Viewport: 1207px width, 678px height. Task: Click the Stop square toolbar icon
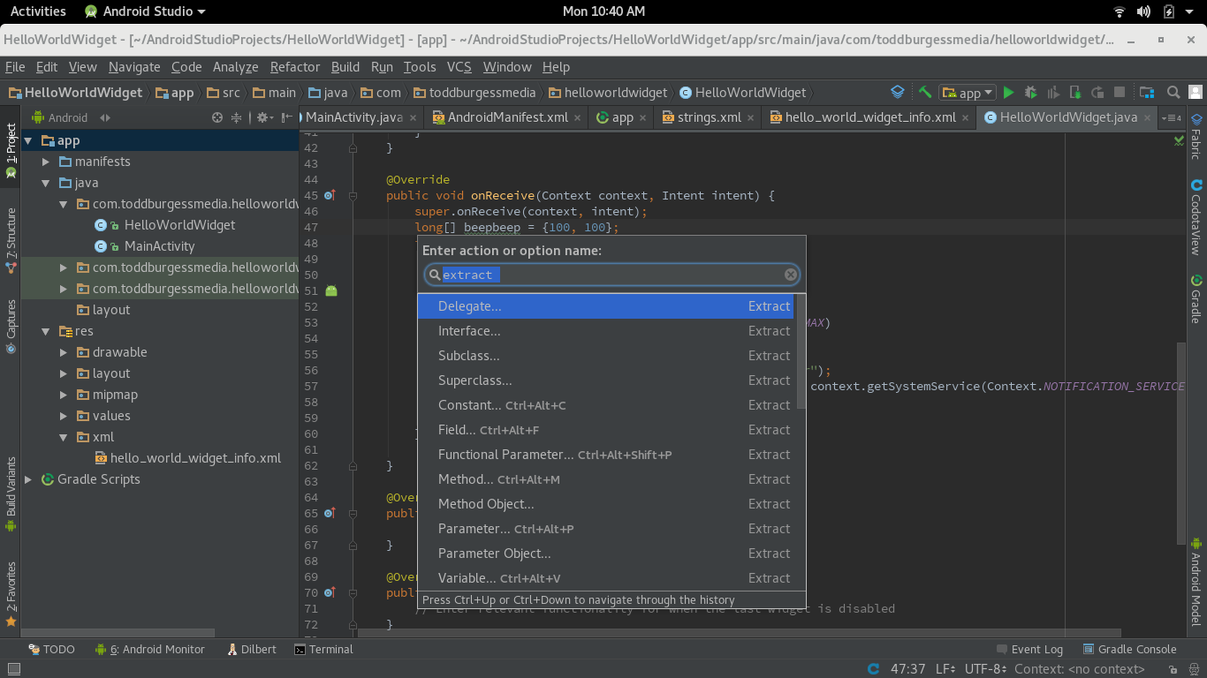click(1120, 92)
